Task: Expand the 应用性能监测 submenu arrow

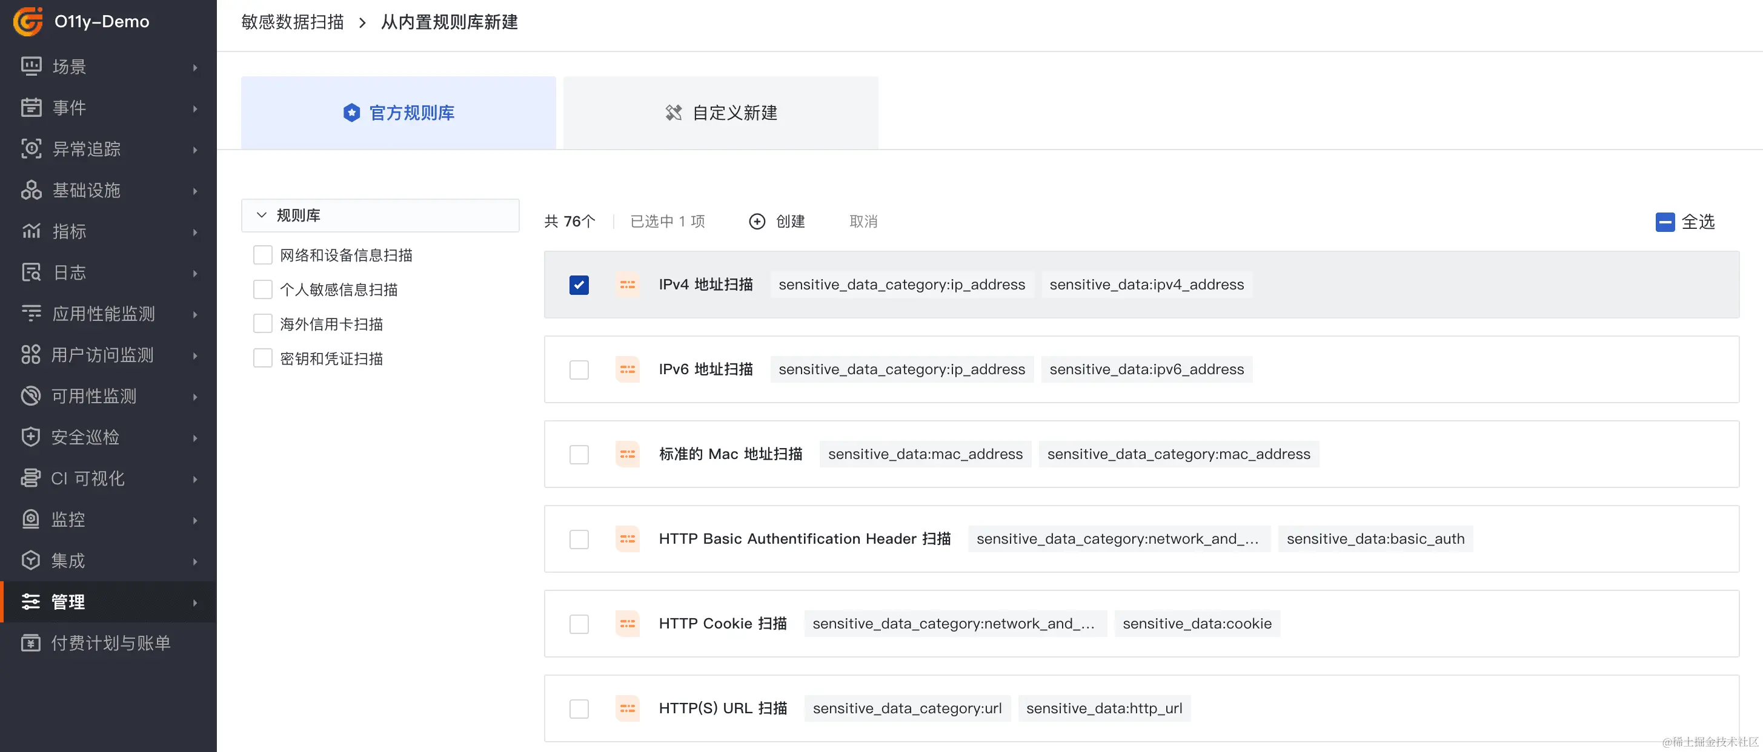Action: pos(195,314)
